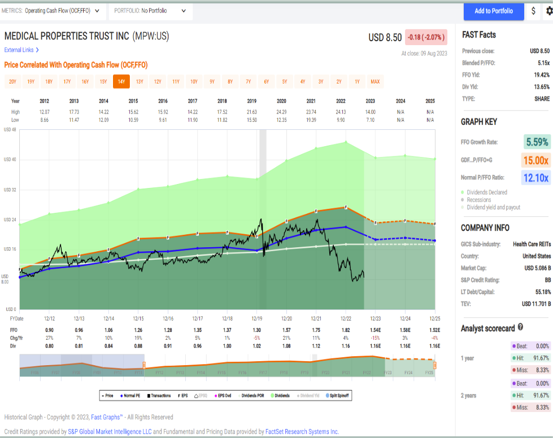Click the External Links chevron arrow
Image resolution: width=553 pixels, height=438 pixels.
(37, 50)
